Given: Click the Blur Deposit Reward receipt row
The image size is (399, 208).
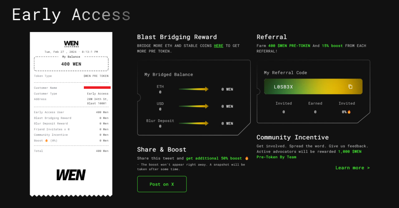Looking at the screenshot, I should (71, 124).
